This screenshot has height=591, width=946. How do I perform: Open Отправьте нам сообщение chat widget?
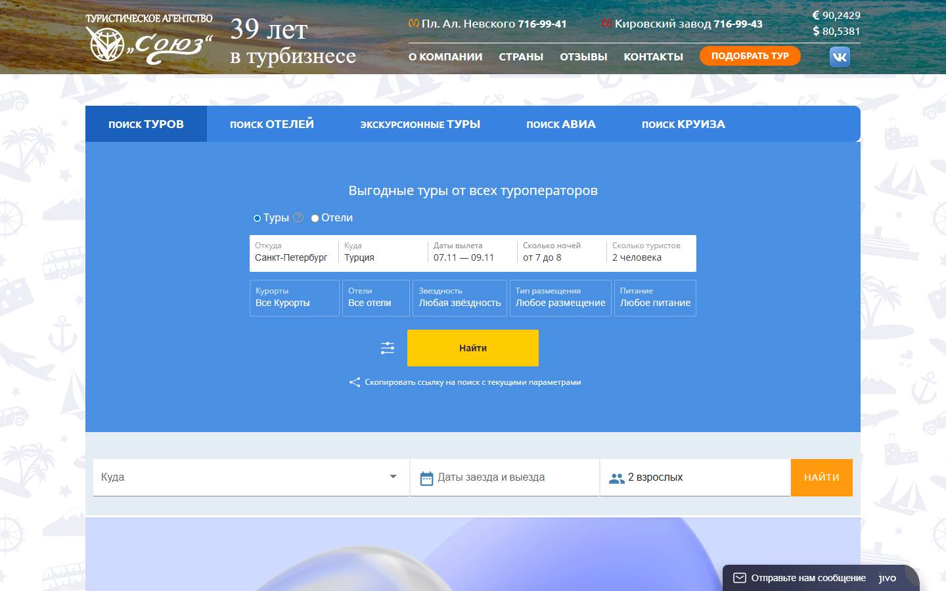tap(821, 578)
